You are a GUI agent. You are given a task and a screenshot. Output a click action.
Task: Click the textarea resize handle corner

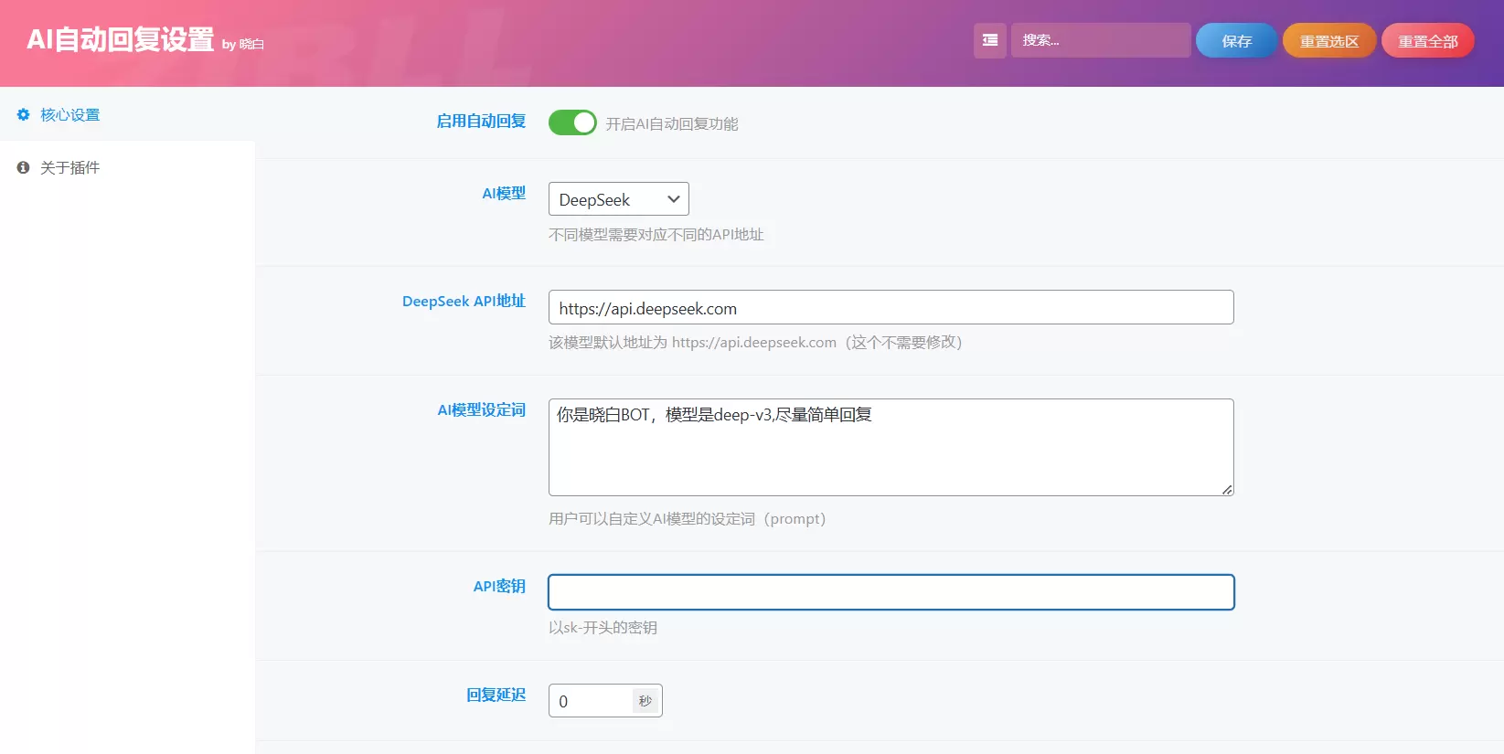[x=1227, y=490]
